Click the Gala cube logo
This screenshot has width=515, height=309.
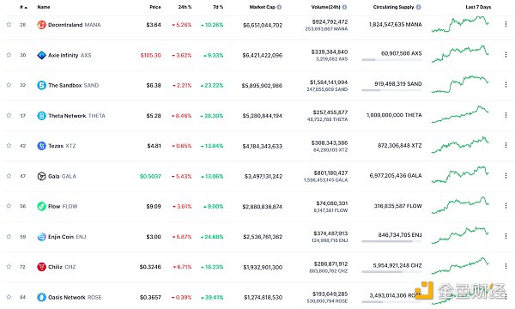pos(41,176)
